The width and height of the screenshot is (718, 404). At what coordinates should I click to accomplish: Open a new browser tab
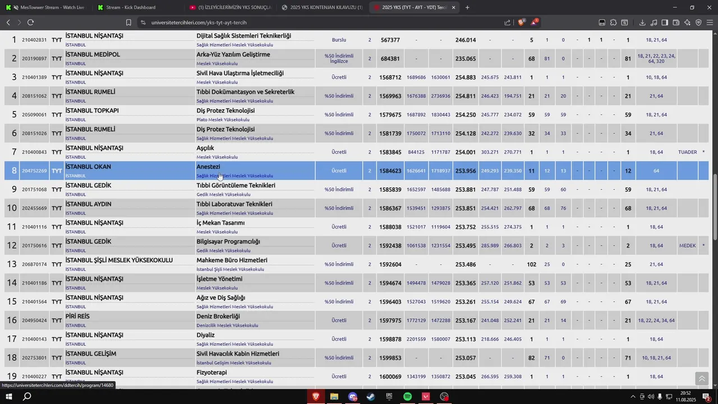(x=467, y=7)
